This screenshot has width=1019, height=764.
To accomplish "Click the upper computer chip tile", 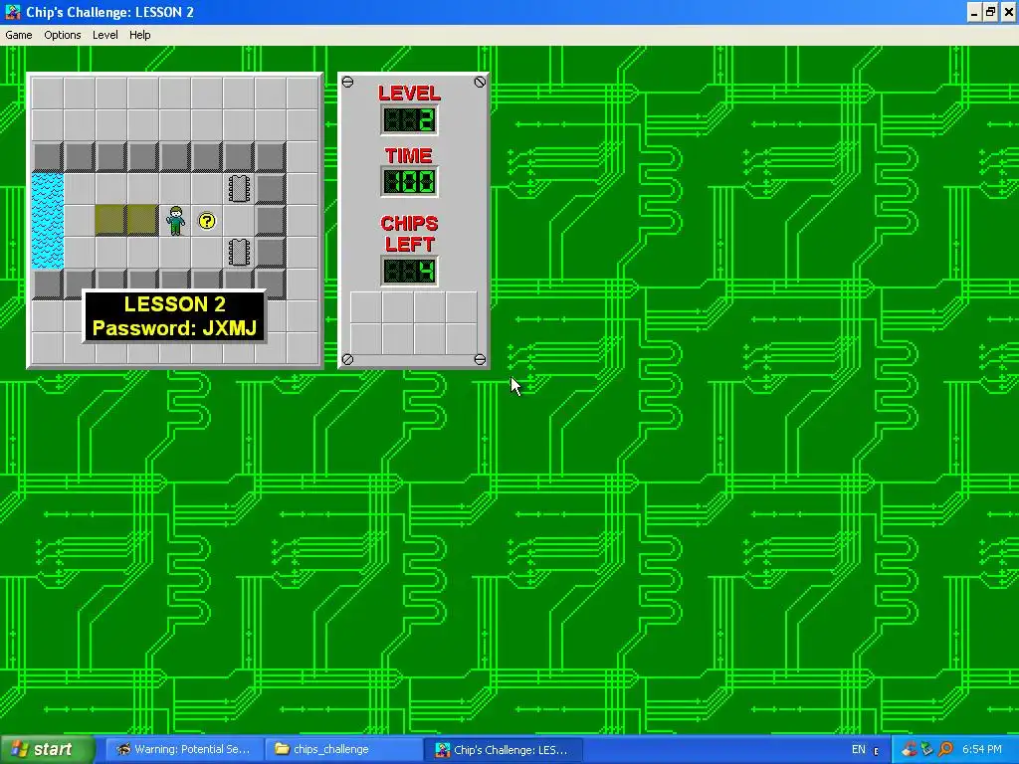I will pyautogui.click(x=239, y=188).
